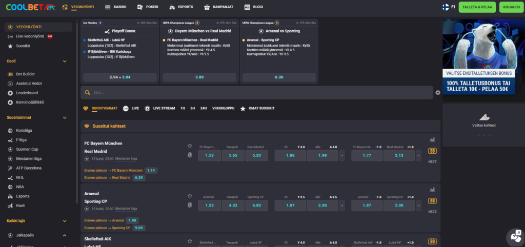
Task: Open Esports in sidebar list
Action: coord(23,196)
